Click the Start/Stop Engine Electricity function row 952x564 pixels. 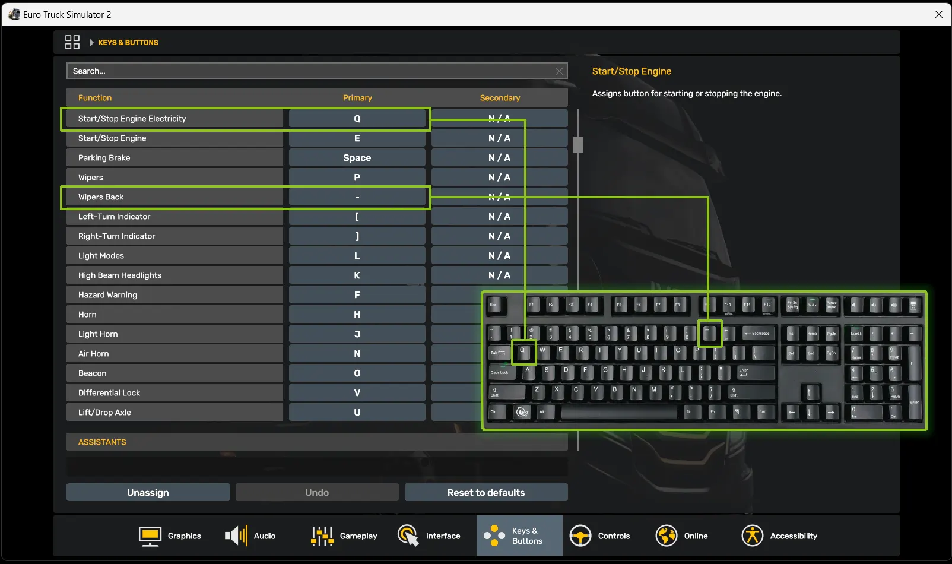pyautogui.click(x=174, y=119)
